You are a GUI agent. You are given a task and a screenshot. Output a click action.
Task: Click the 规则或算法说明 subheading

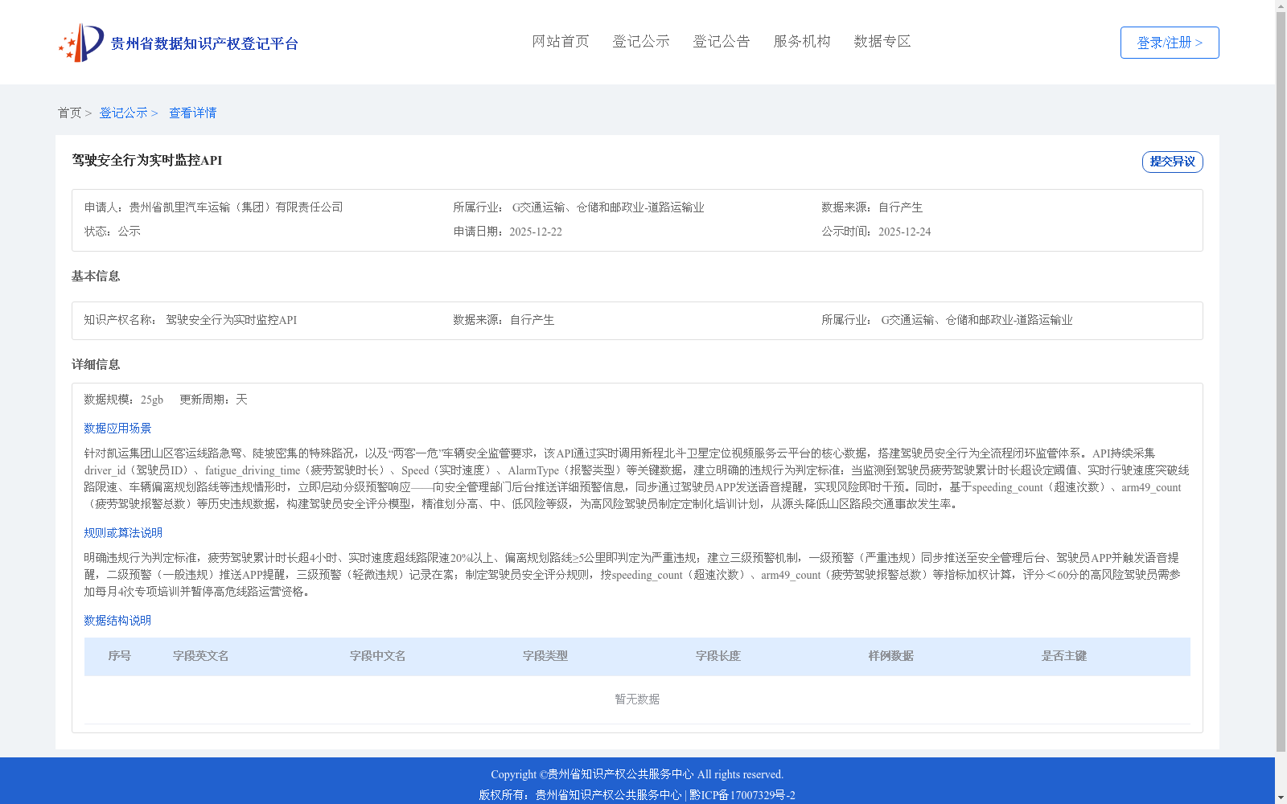pyautogui.click(x=123, y=532)
